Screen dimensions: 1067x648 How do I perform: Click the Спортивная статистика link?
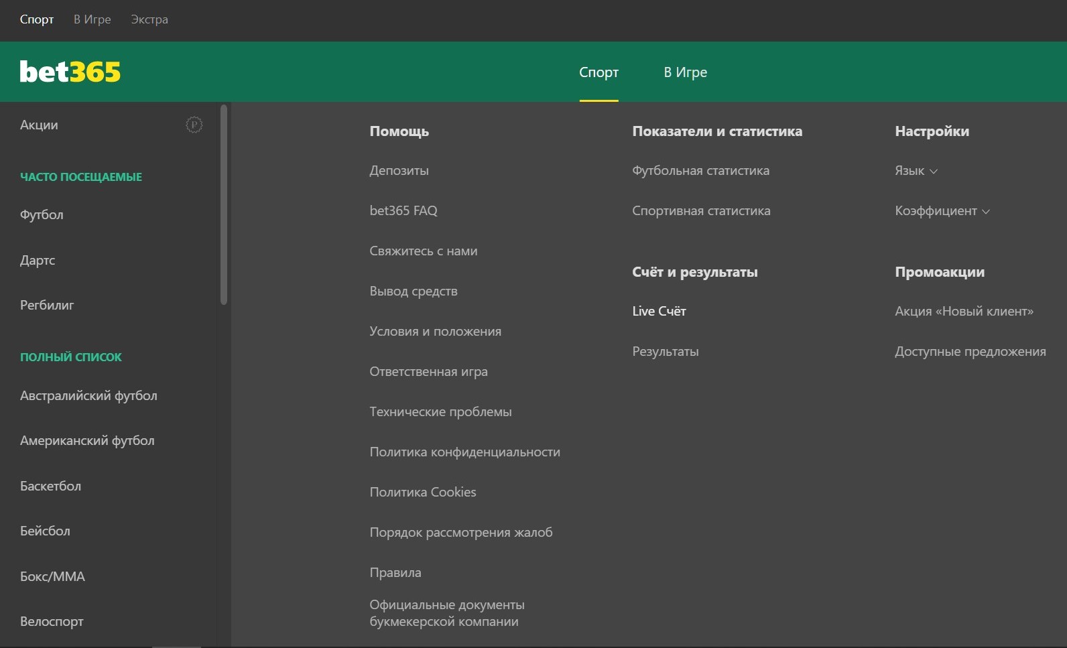click(x=702, y=211)
